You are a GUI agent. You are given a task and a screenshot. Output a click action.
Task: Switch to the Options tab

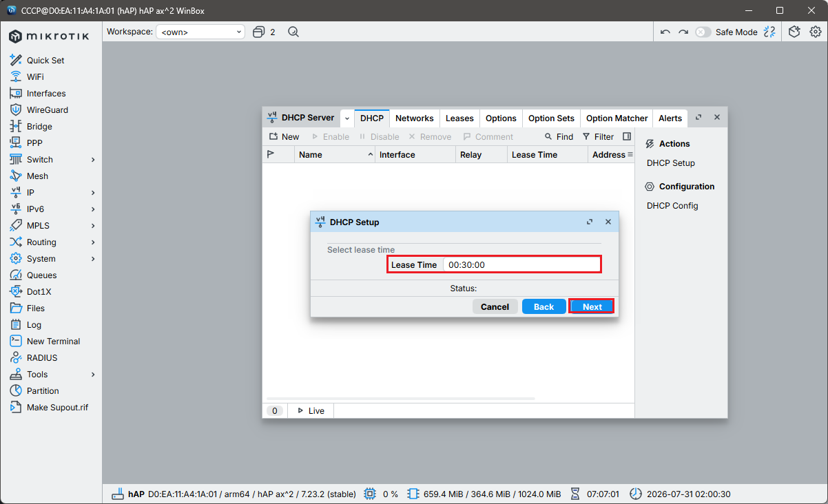click(501, 118)
